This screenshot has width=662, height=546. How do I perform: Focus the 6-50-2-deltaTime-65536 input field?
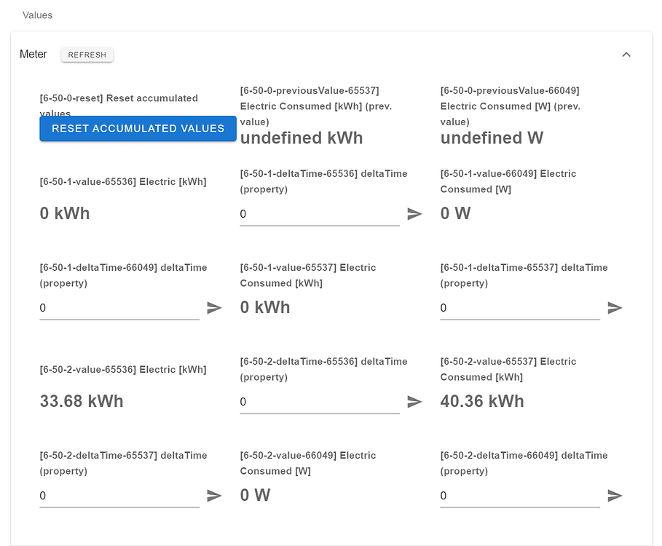319,402
